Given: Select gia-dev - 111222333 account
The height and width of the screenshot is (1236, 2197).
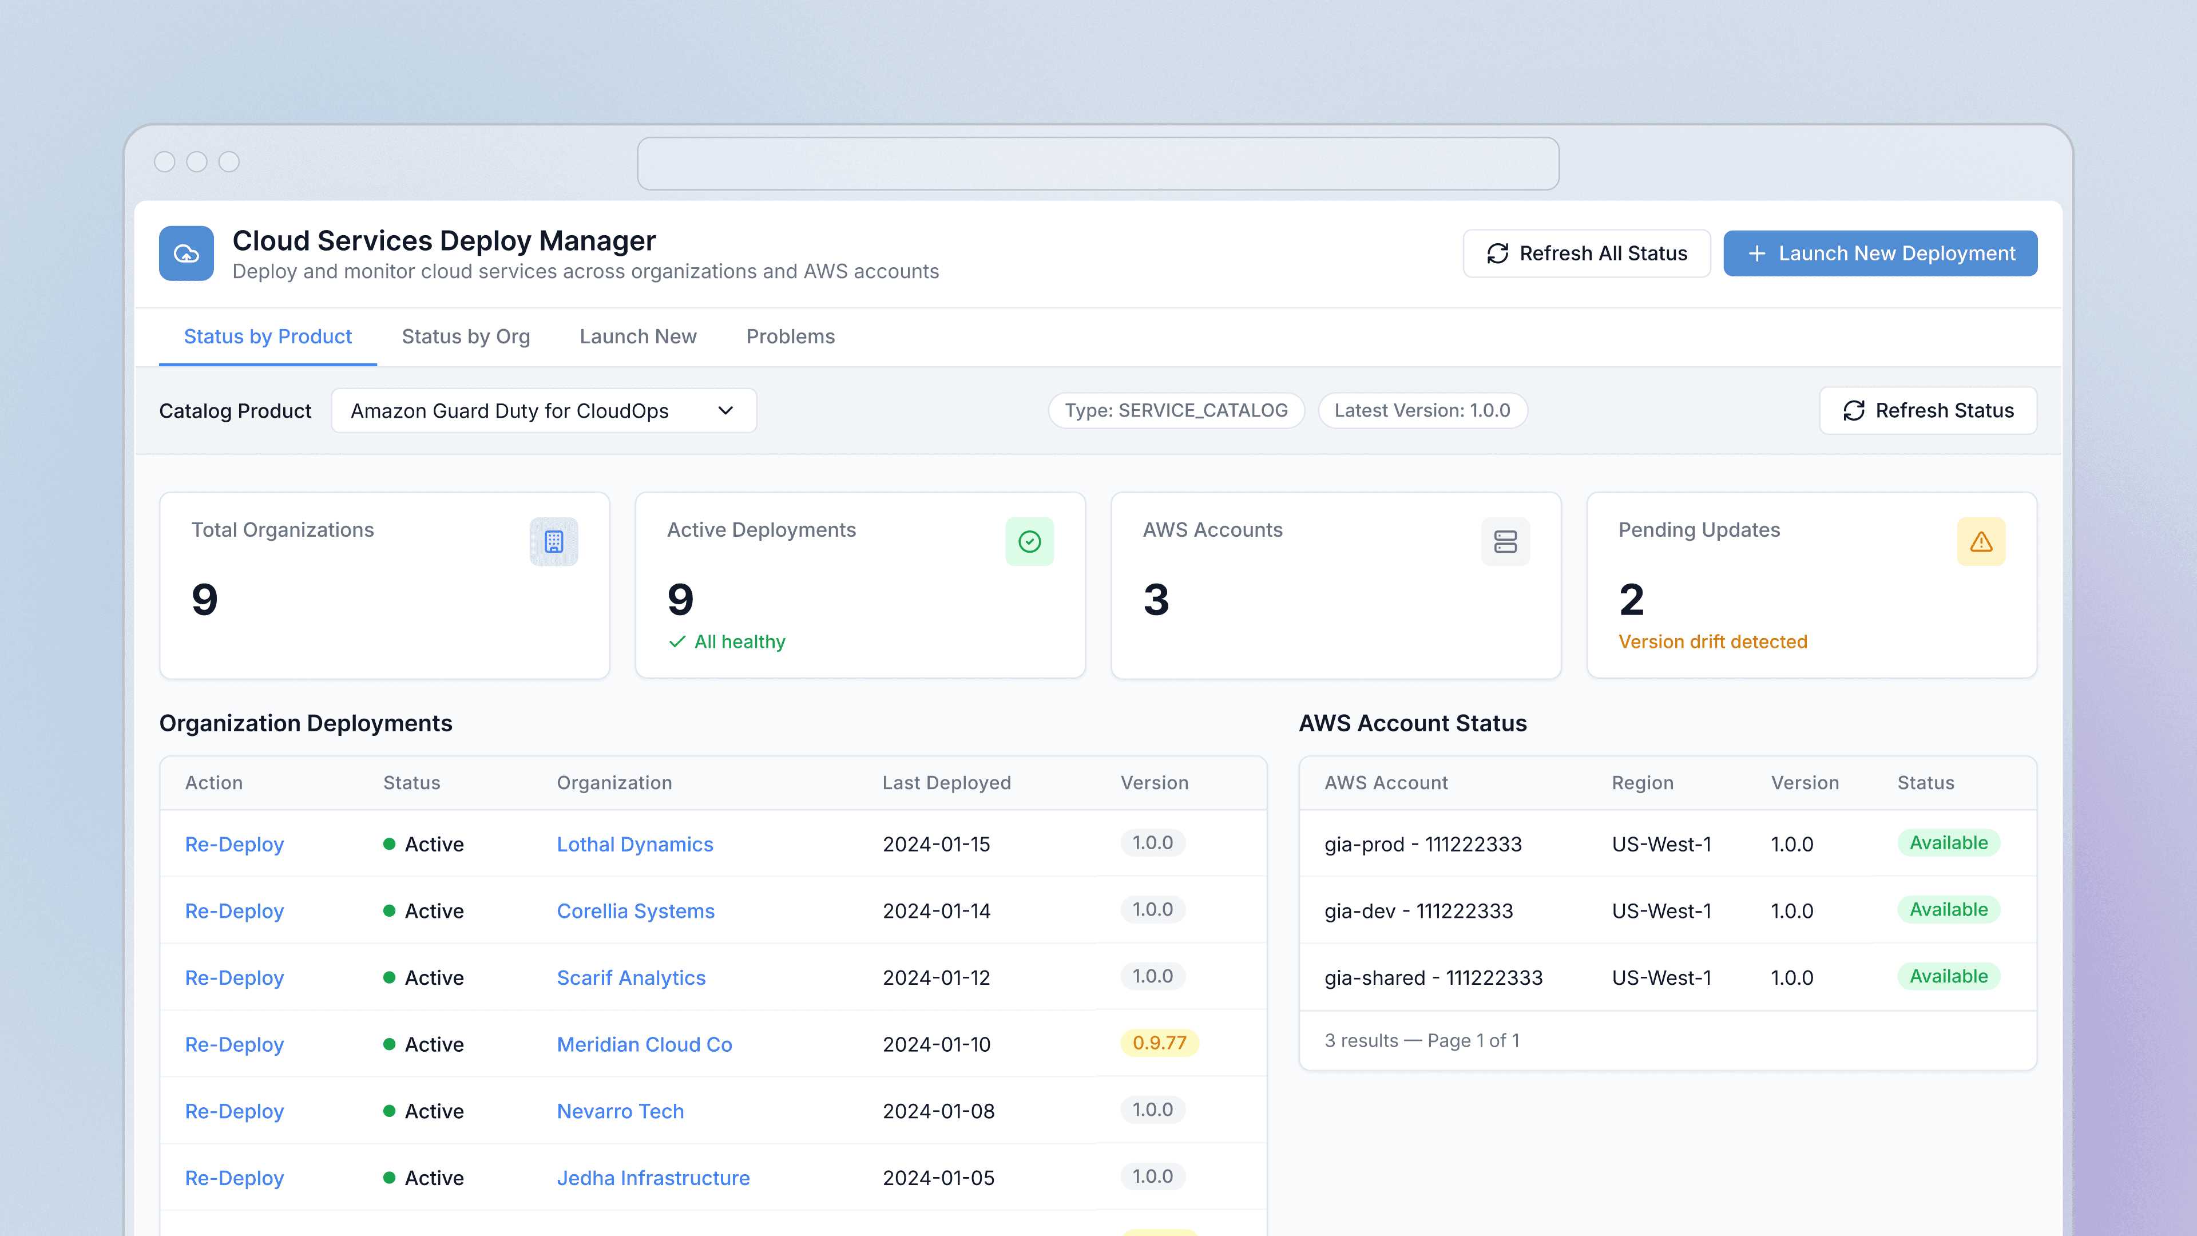Looking at the screenshot, I should pos(1418,910).
